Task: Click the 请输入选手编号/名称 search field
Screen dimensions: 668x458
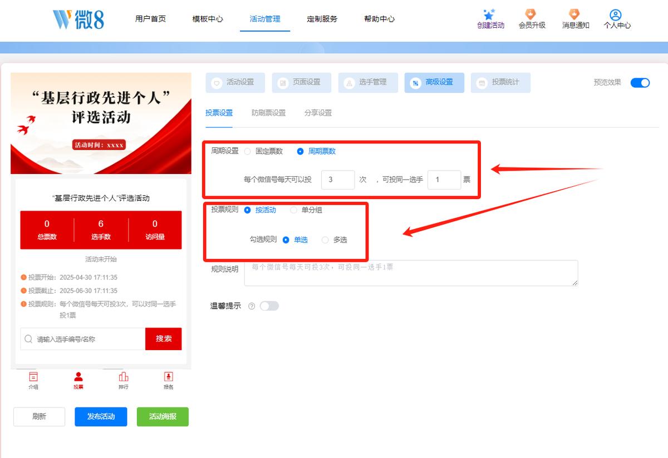Action: [83, 339]
